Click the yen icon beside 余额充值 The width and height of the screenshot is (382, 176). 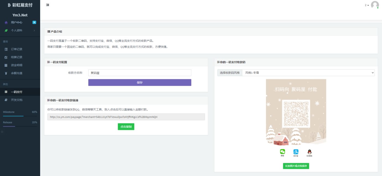pos(6,73)
